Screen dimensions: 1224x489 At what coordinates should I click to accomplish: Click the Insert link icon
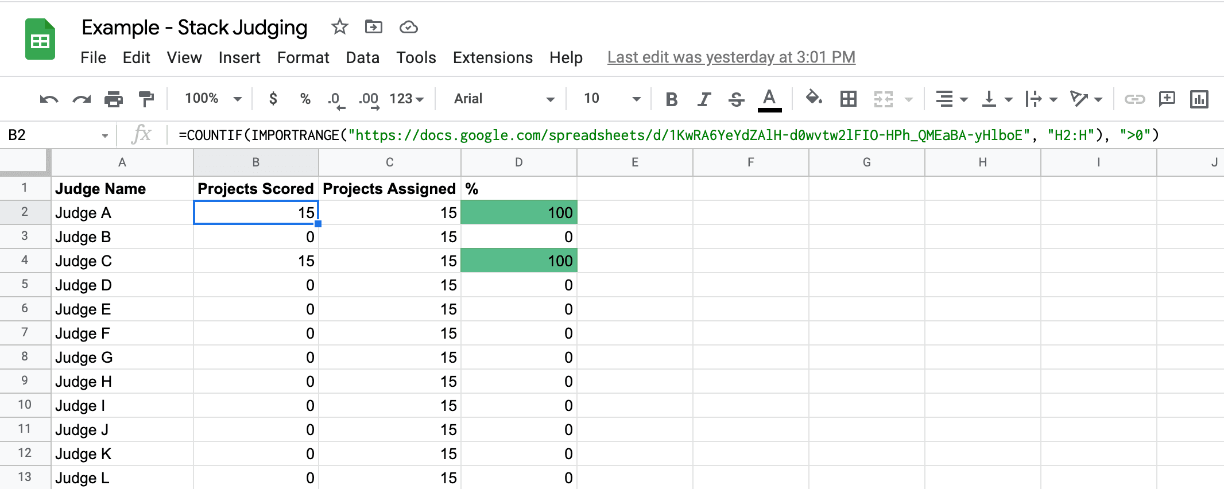(x=1134, y=99)
